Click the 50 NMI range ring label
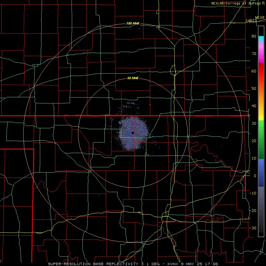Screen dimensions: 266x266 coord(133,78)
